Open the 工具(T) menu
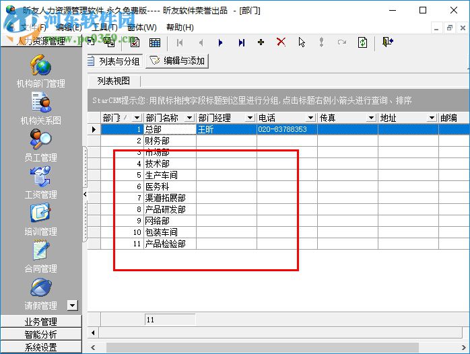This screenshot has width=470, height=354. pos(104,28)
